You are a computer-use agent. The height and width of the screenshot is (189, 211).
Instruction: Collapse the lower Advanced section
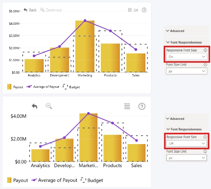(175, 119)
